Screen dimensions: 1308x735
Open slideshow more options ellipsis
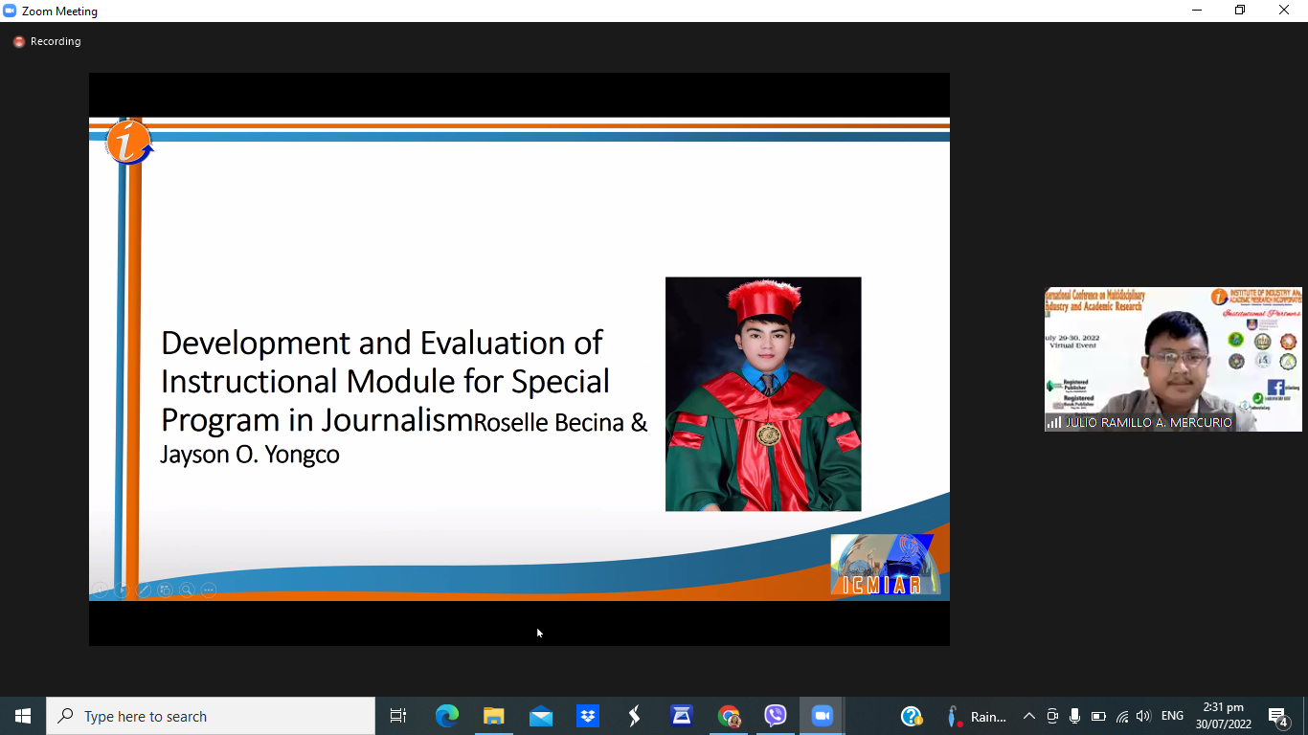209,590
